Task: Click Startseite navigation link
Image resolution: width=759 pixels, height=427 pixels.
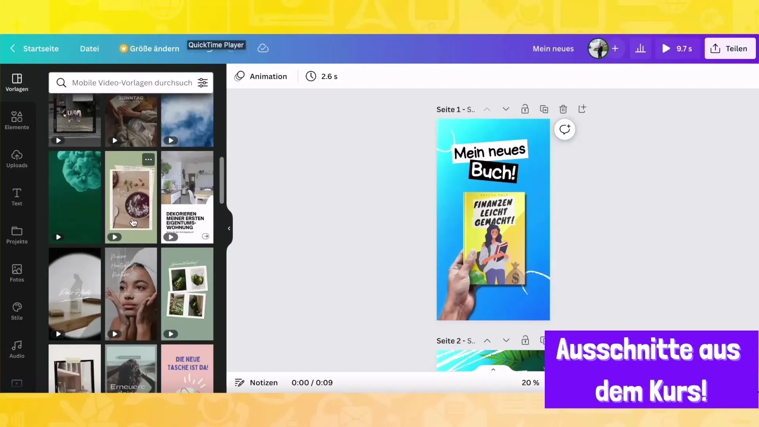Action: [x=41, y=49]
